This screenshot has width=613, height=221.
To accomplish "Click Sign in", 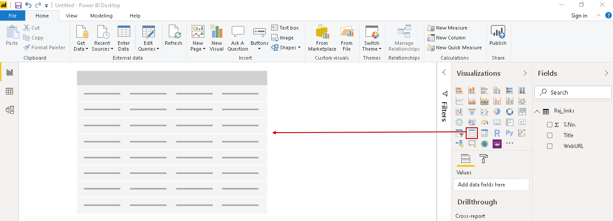I will [x=579, y=16].
